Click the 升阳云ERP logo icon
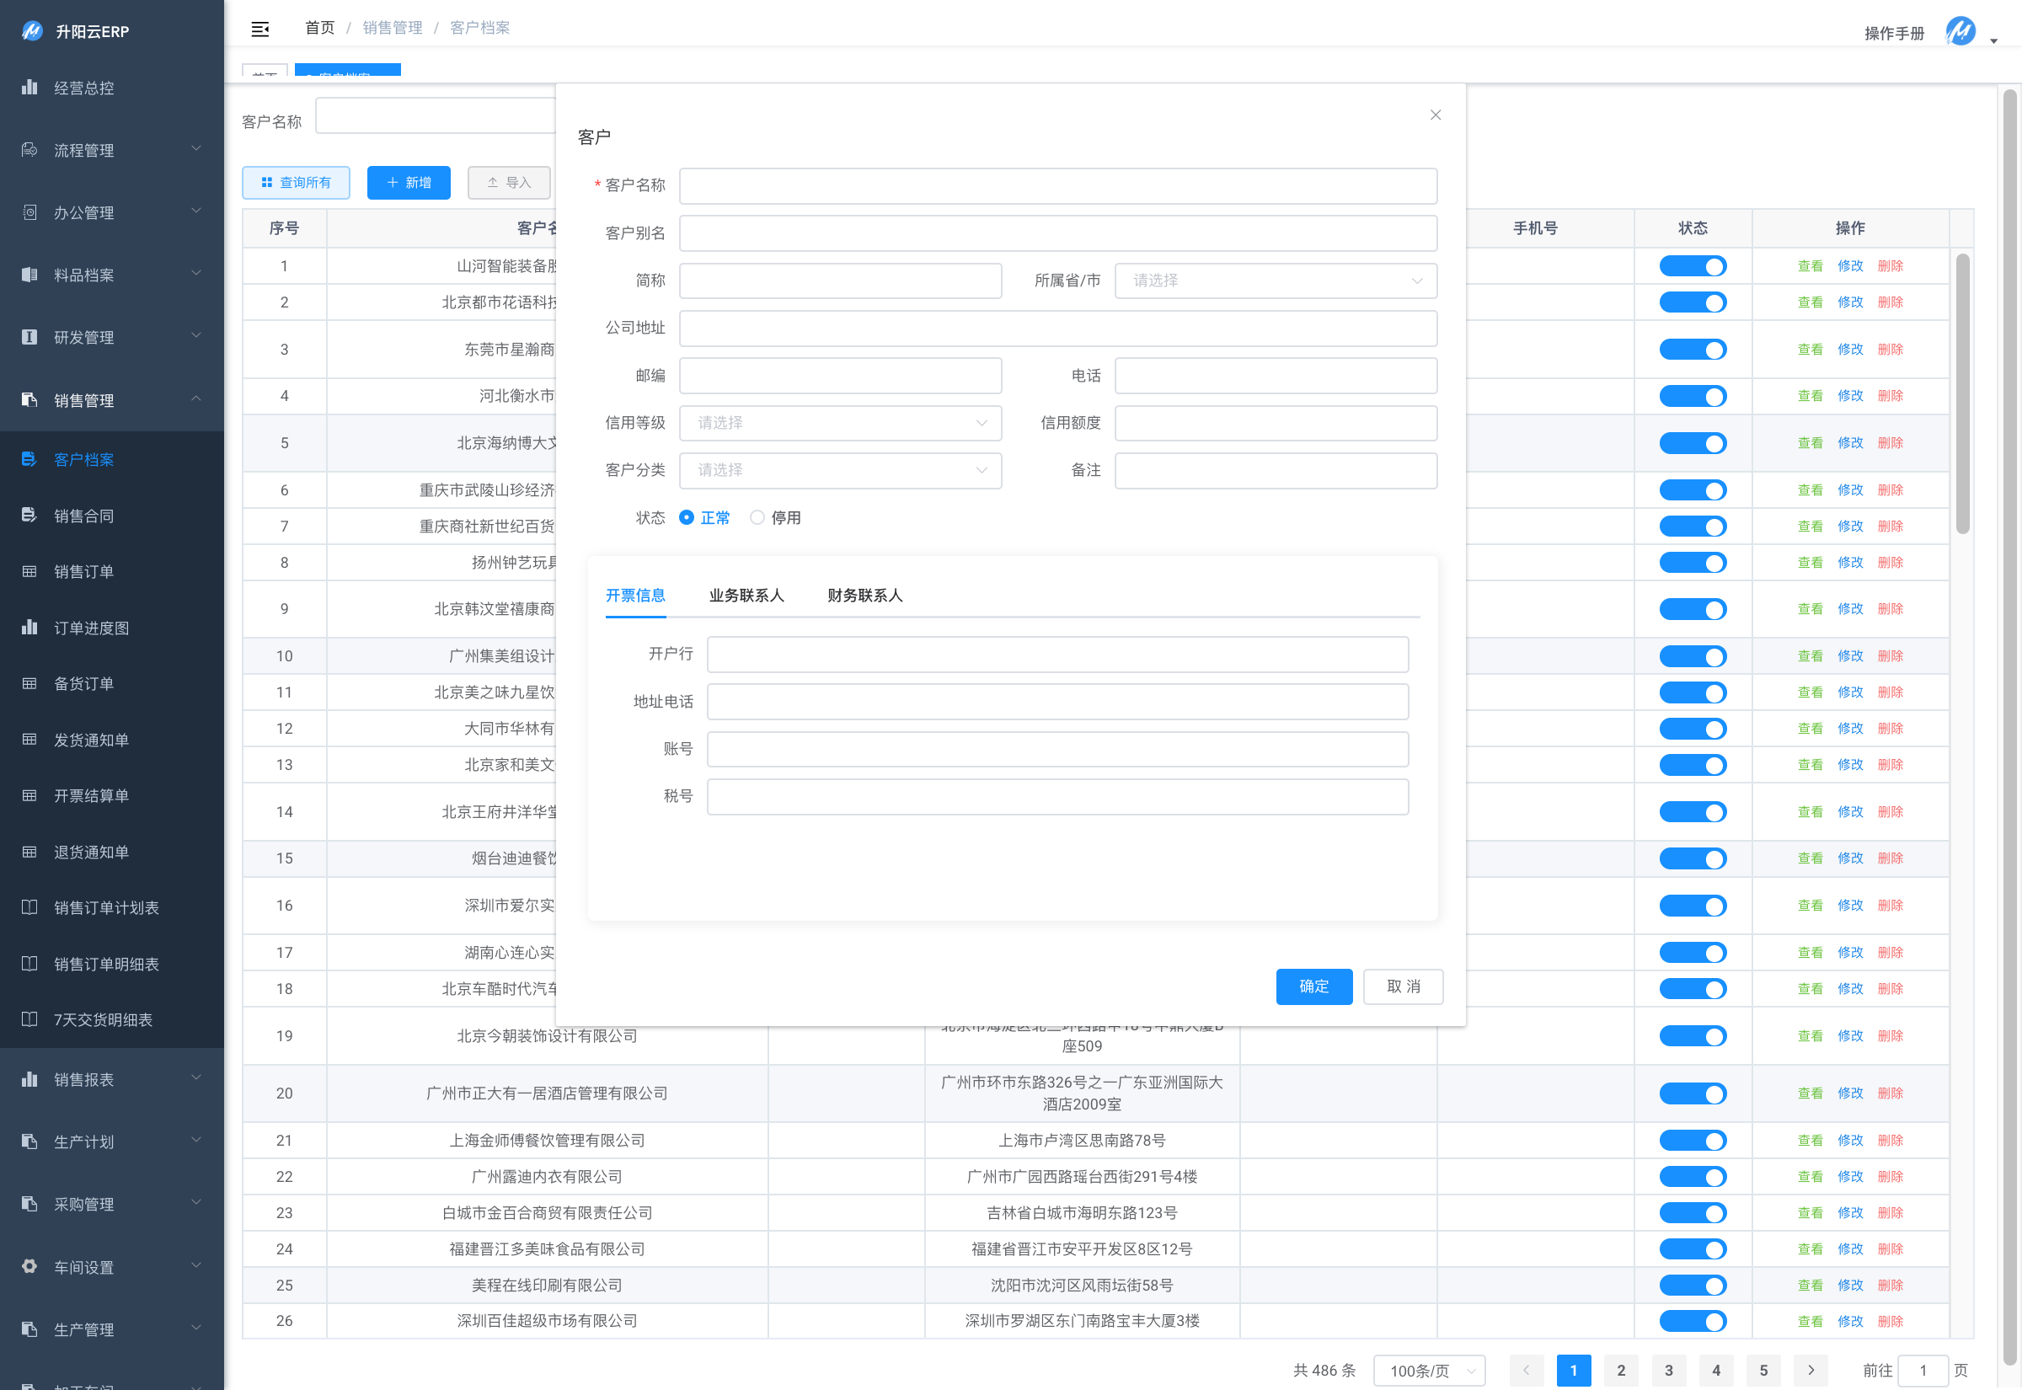This screenshot has height=1390, width=2022. [x=32, y=31]
